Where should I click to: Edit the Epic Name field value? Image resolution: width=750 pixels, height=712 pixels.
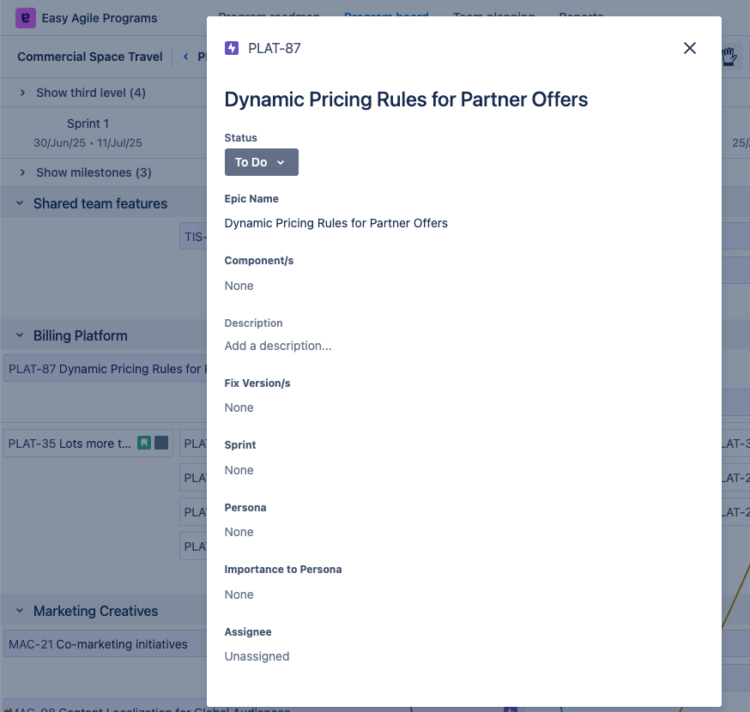[x=336, y=223]
